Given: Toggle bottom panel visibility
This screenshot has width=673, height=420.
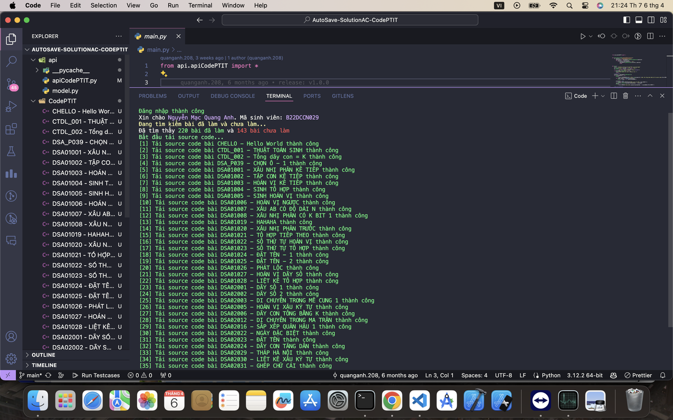Looking at the screenshot, I should click(639, 20).
